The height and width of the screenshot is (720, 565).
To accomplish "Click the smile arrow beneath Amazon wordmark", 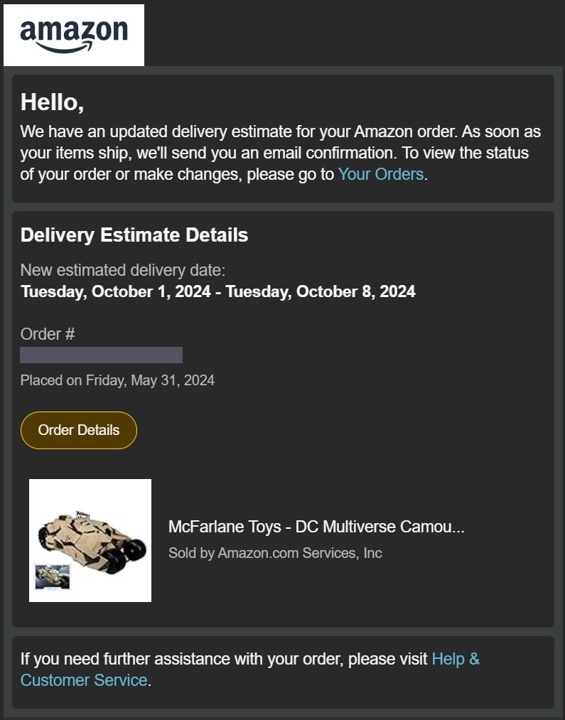I will 74,47.
